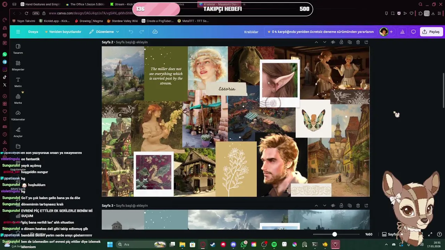
Task: Click the user profile avatar
Action: click(383, 32)
